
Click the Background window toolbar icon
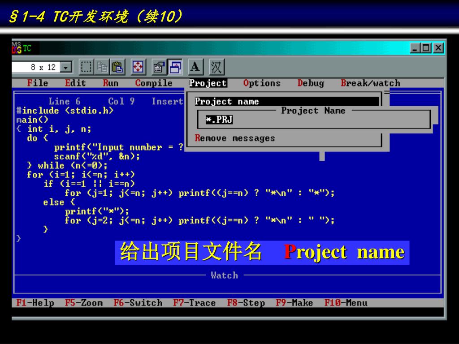click(175, 67)
